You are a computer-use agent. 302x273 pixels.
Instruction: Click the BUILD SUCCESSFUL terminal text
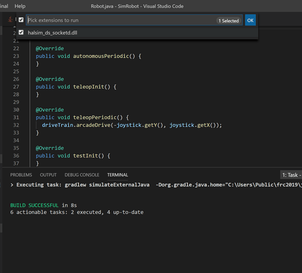pos(34,205)
